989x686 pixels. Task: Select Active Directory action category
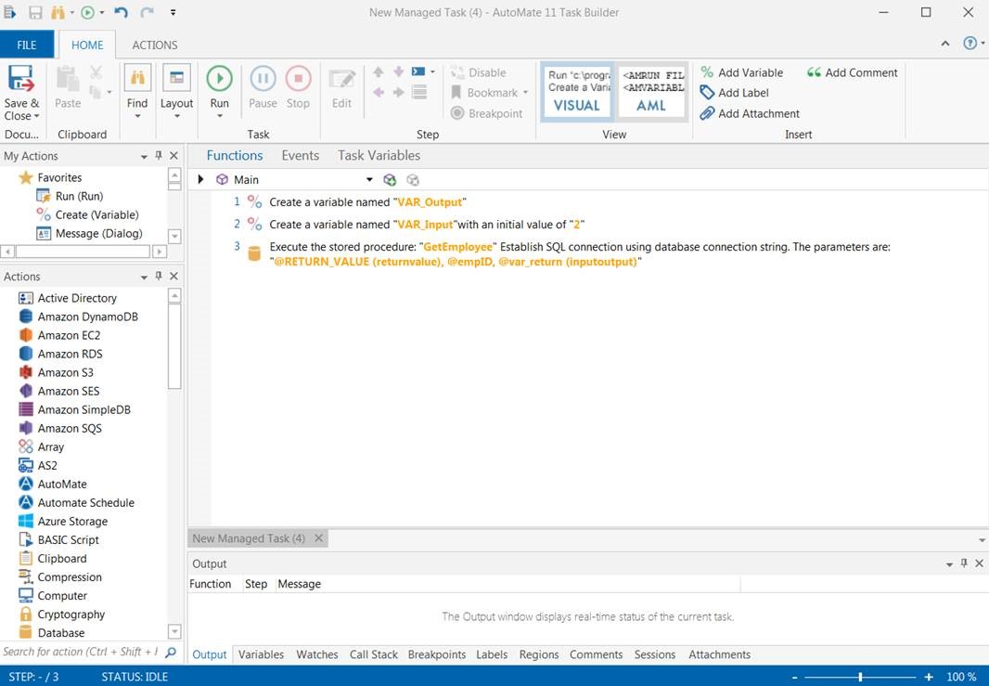77,298
